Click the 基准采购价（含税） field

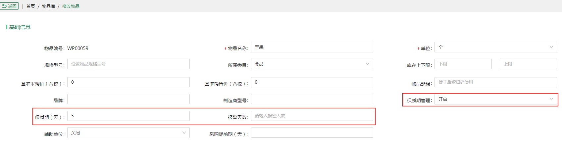click(128, 82)
